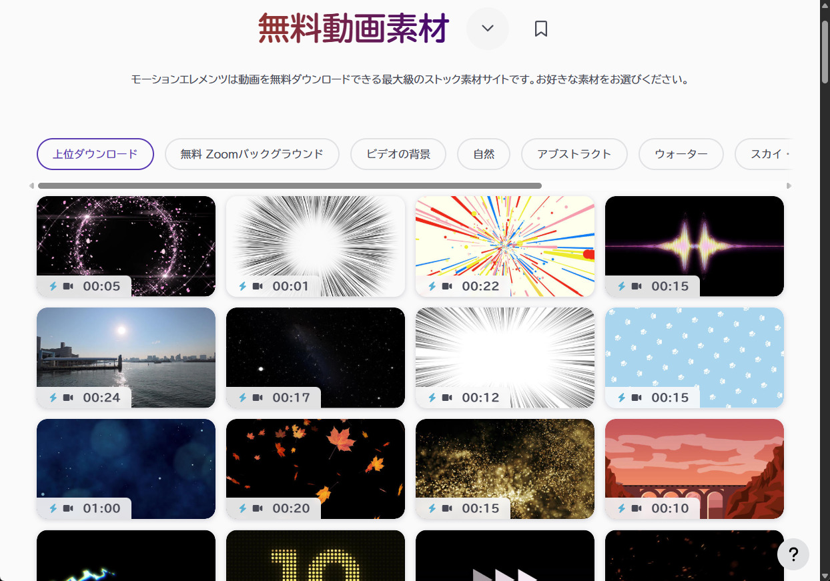Open the bookmark icon beside the page title

(540, 28)
